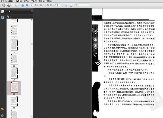Go to next page with down arrow
The image size is (163, 118).
(27, 5)
